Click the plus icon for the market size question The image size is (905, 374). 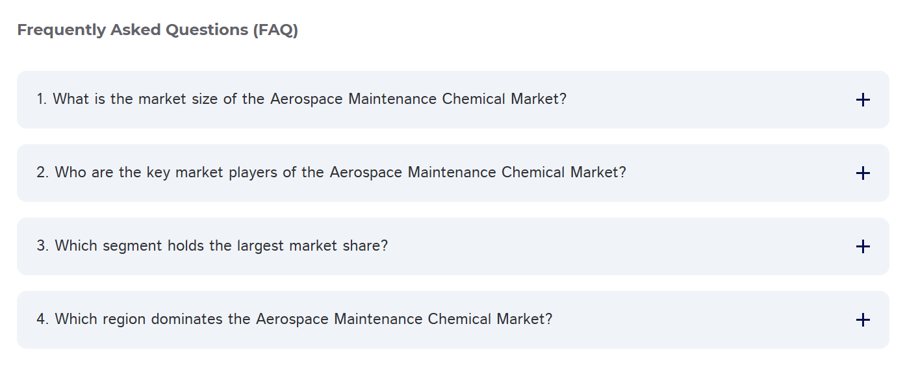pyautogui.click(x=863, y=100)
